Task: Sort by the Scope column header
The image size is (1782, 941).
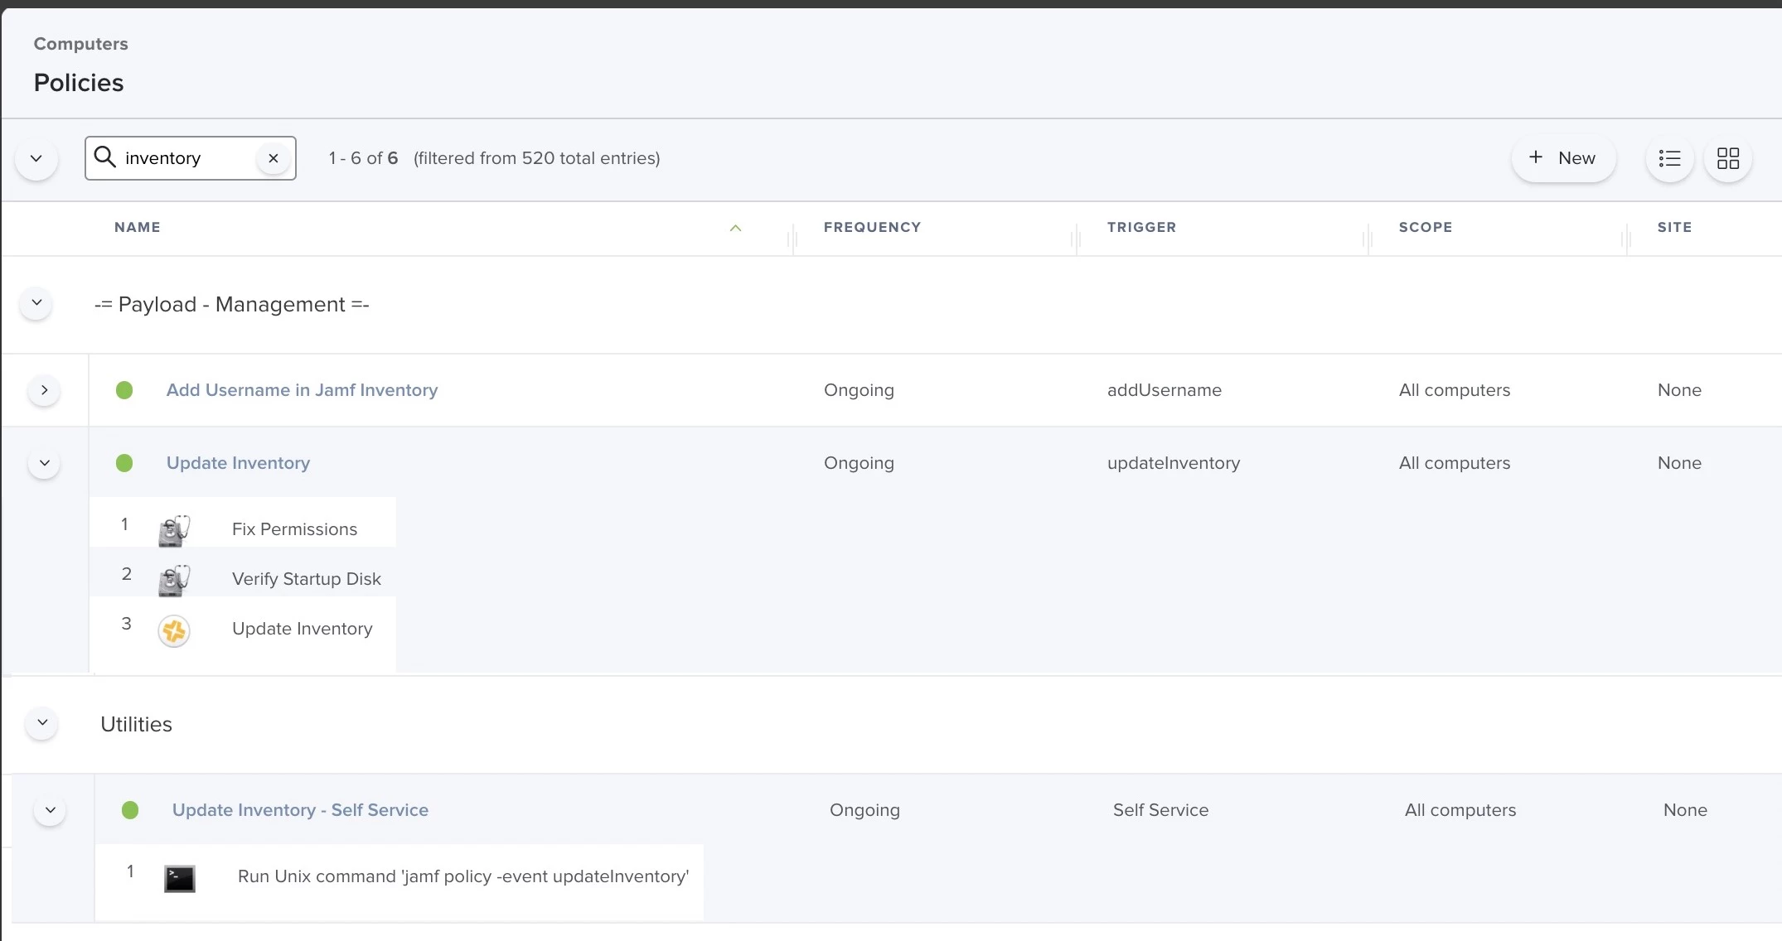Action: click(x=1426, y=227)
